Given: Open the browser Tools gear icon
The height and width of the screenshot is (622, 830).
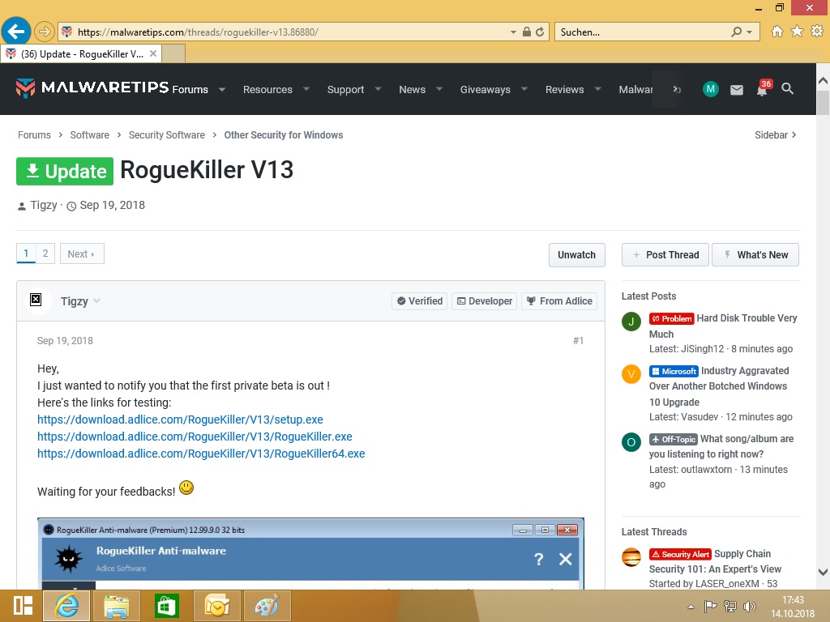Looking at the screenshot, I should pyautogui.click(x=817, y=32).
